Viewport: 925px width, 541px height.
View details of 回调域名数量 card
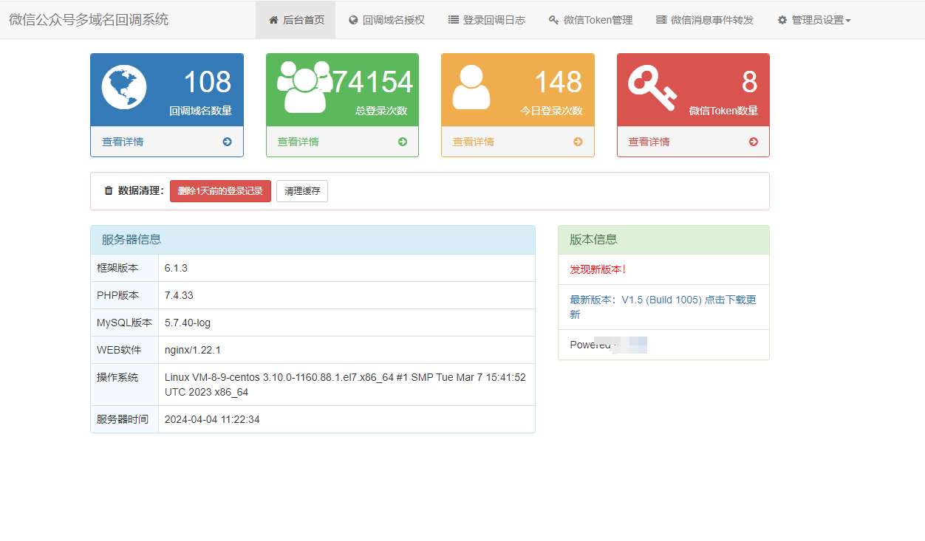[167, 142]
